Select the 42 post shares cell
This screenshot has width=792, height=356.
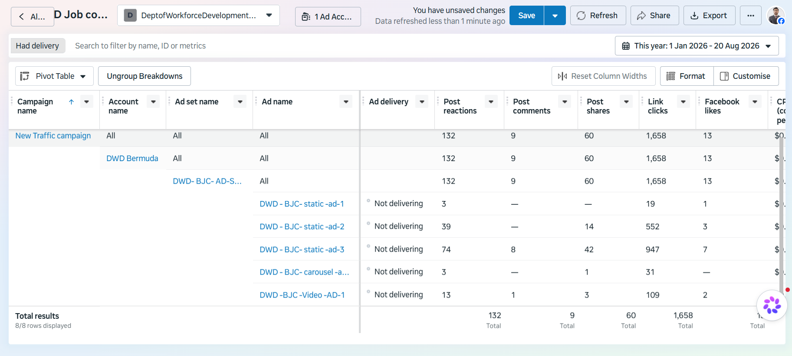(x=589, y=249)
